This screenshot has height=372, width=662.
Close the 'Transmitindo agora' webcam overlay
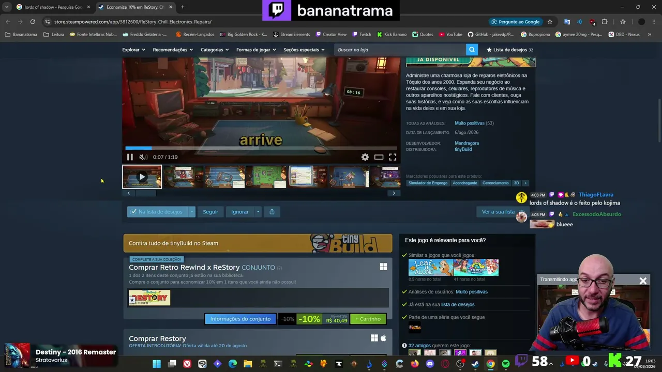tap(643, 281)
